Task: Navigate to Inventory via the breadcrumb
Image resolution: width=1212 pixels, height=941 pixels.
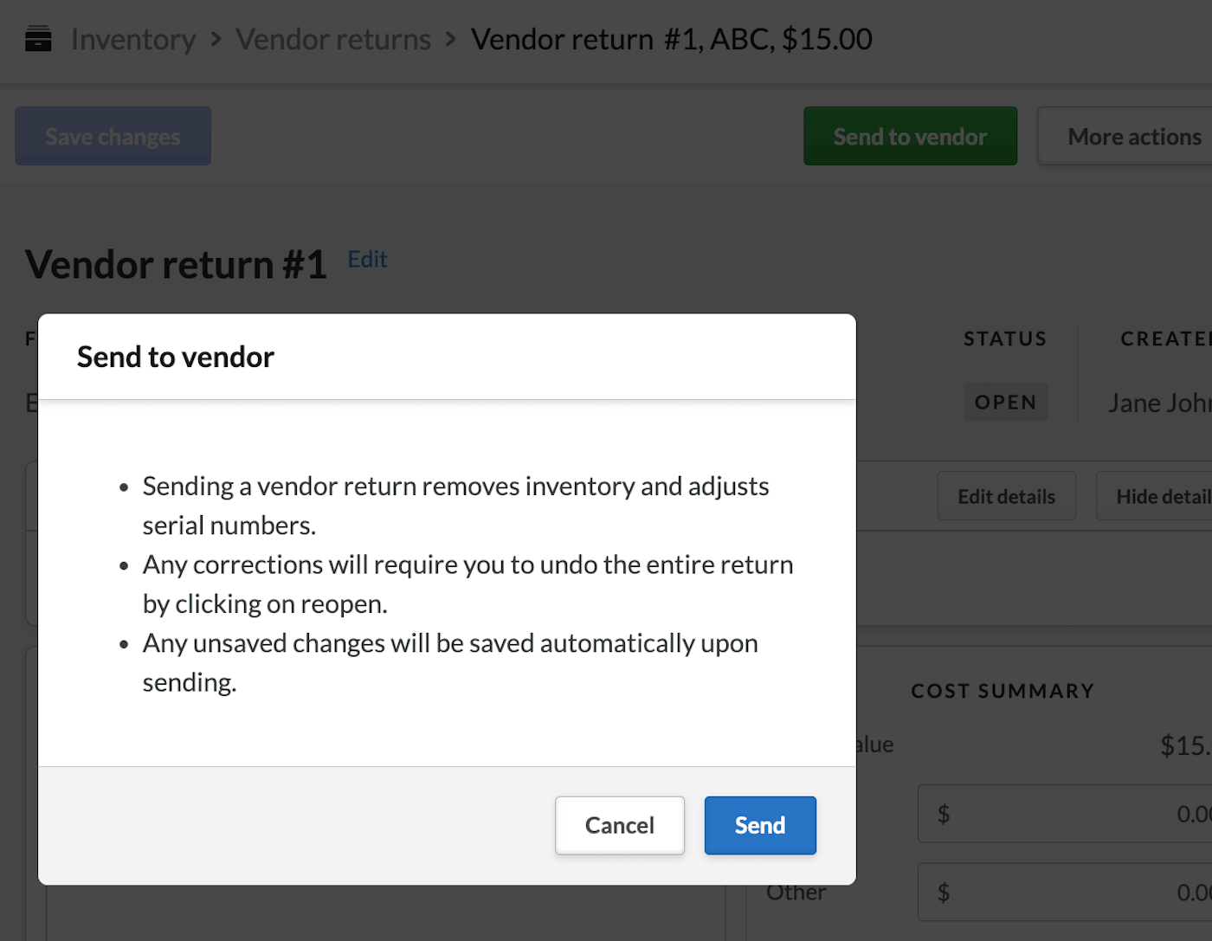Action: pyautogui.click(x=133, y=39)
